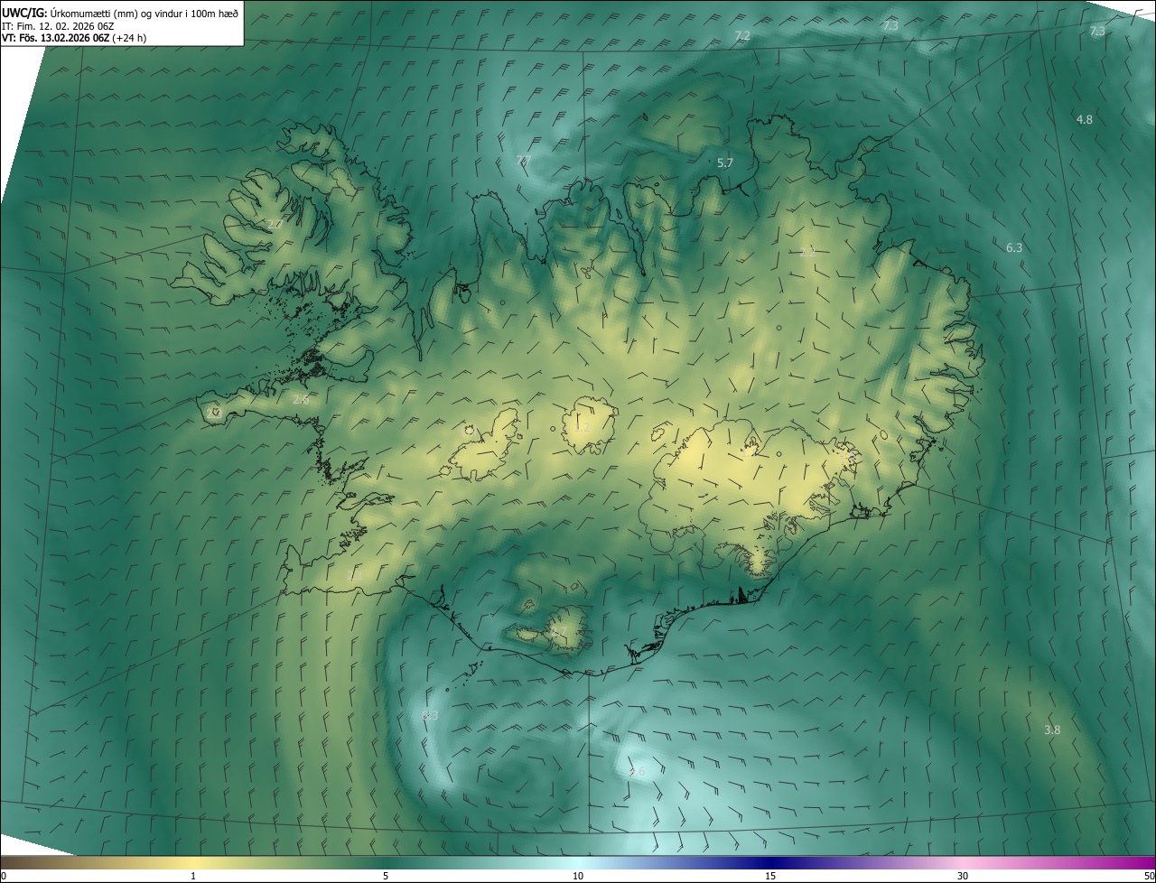
Task: Click the 0 tick on the color scale
Action: pos(3,876)
